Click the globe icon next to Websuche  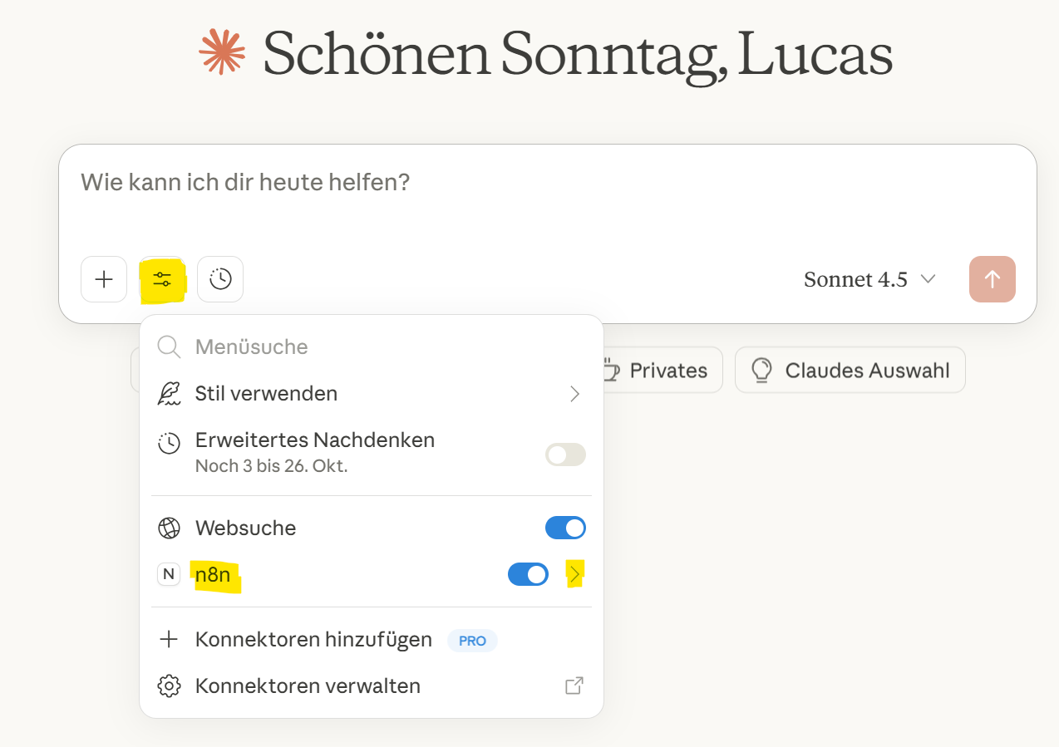point(169,528)
